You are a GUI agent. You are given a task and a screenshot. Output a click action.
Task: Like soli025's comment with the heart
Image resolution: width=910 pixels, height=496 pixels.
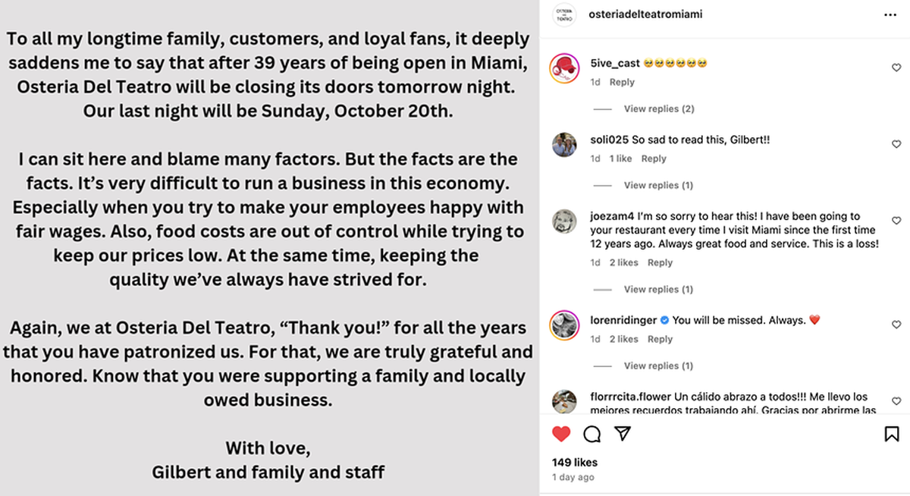coord(896,144)
